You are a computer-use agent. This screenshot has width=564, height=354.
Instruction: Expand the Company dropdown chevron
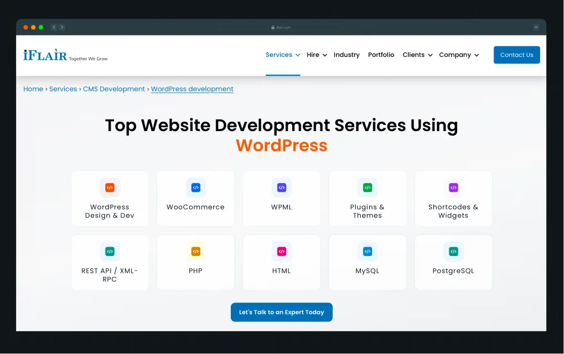(477, 55)
